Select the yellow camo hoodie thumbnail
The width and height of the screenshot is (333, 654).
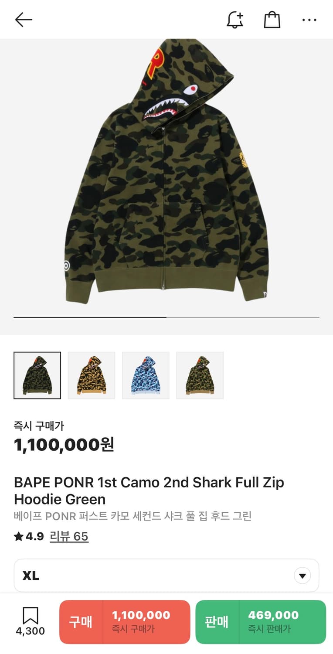click(92, 375)
